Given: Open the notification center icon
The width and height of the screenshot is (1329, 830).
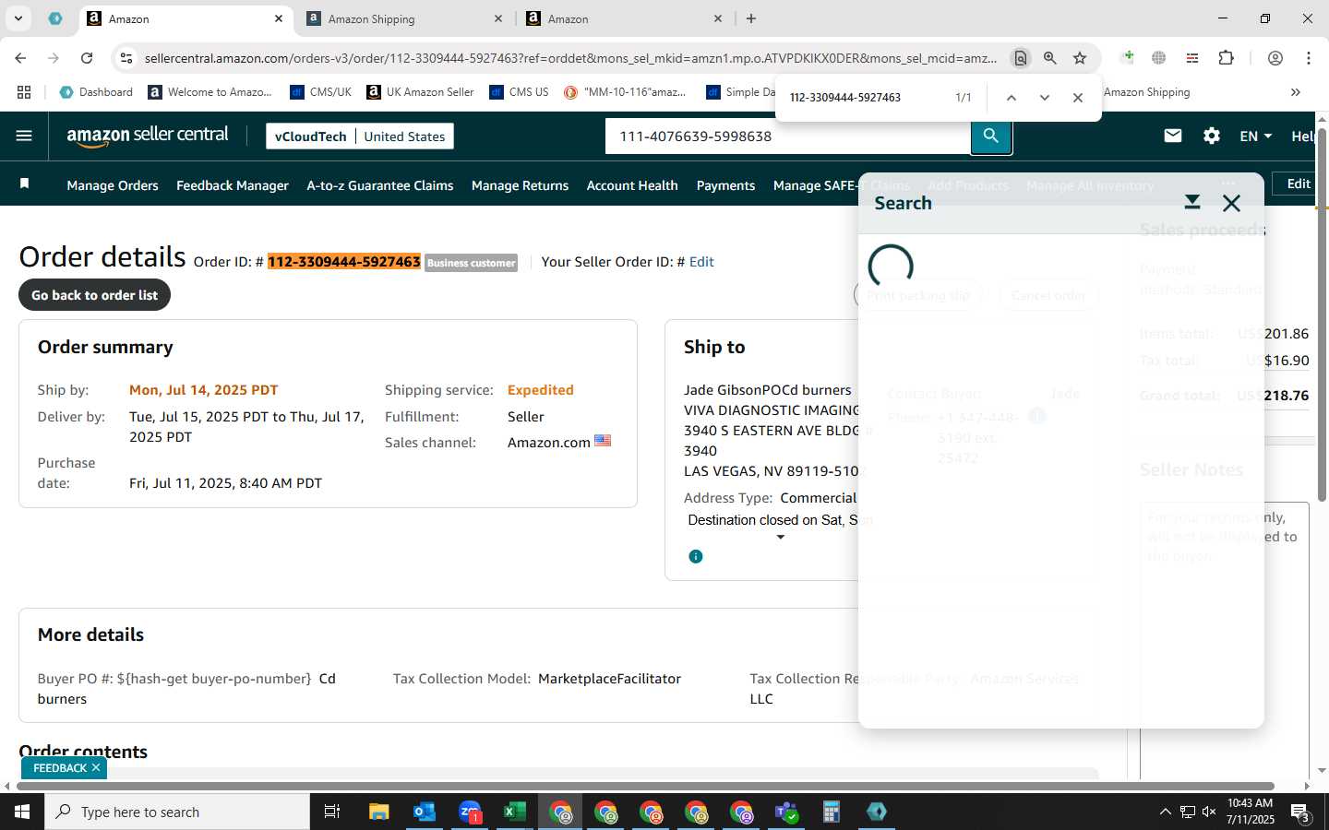Looking at the screenshot, I should [x=1300, y=812].
